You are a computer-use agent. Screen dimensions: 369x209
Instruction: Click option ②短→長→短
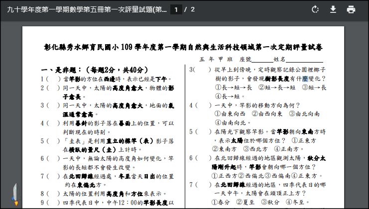(277, 88)
